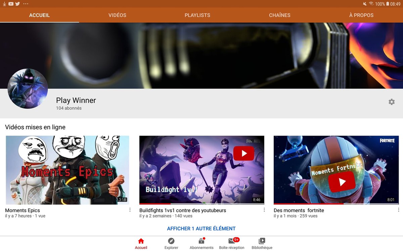The width and height of the screenshot is (403, 251).
Task: Click the Des moments fortnite title
Action: tap(299, 211)
